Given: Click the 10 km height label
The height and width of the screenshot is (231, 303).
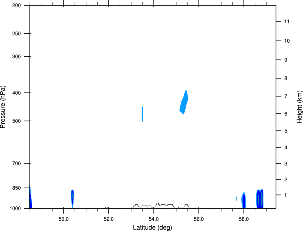Looking at the screenshot, I should (287, 41).
